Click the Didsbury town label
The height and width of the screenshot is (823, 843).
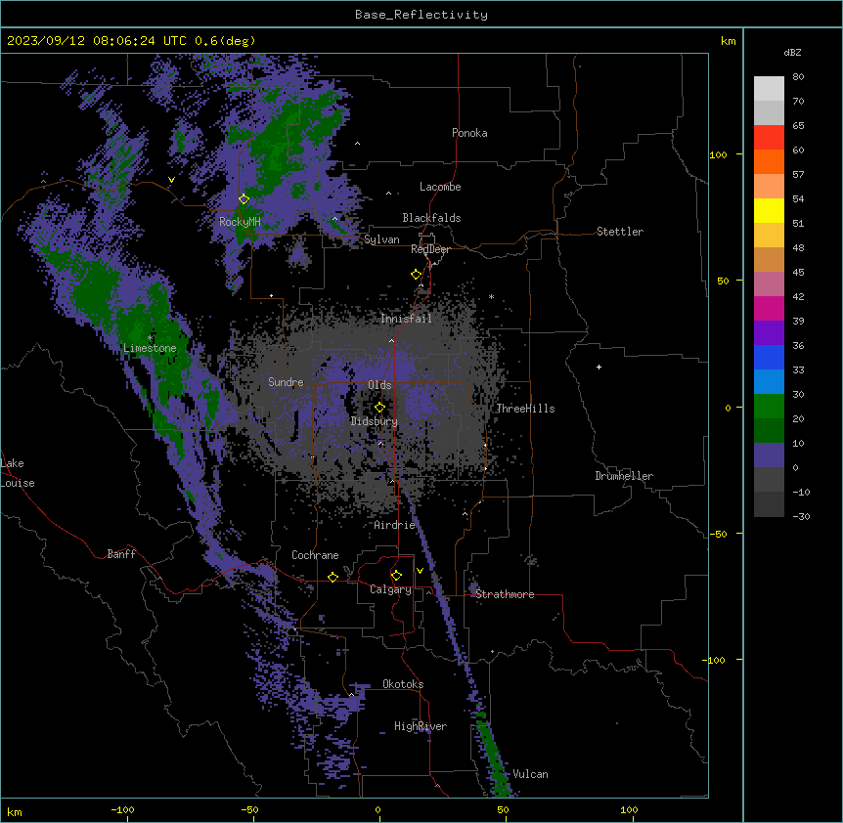[375, 421]
